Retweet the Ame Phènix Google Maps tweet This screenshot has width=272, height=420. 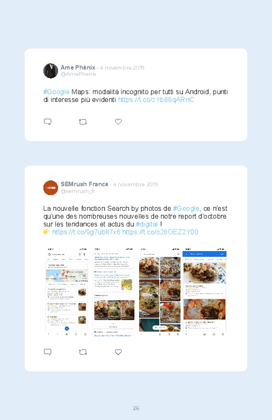83,122
